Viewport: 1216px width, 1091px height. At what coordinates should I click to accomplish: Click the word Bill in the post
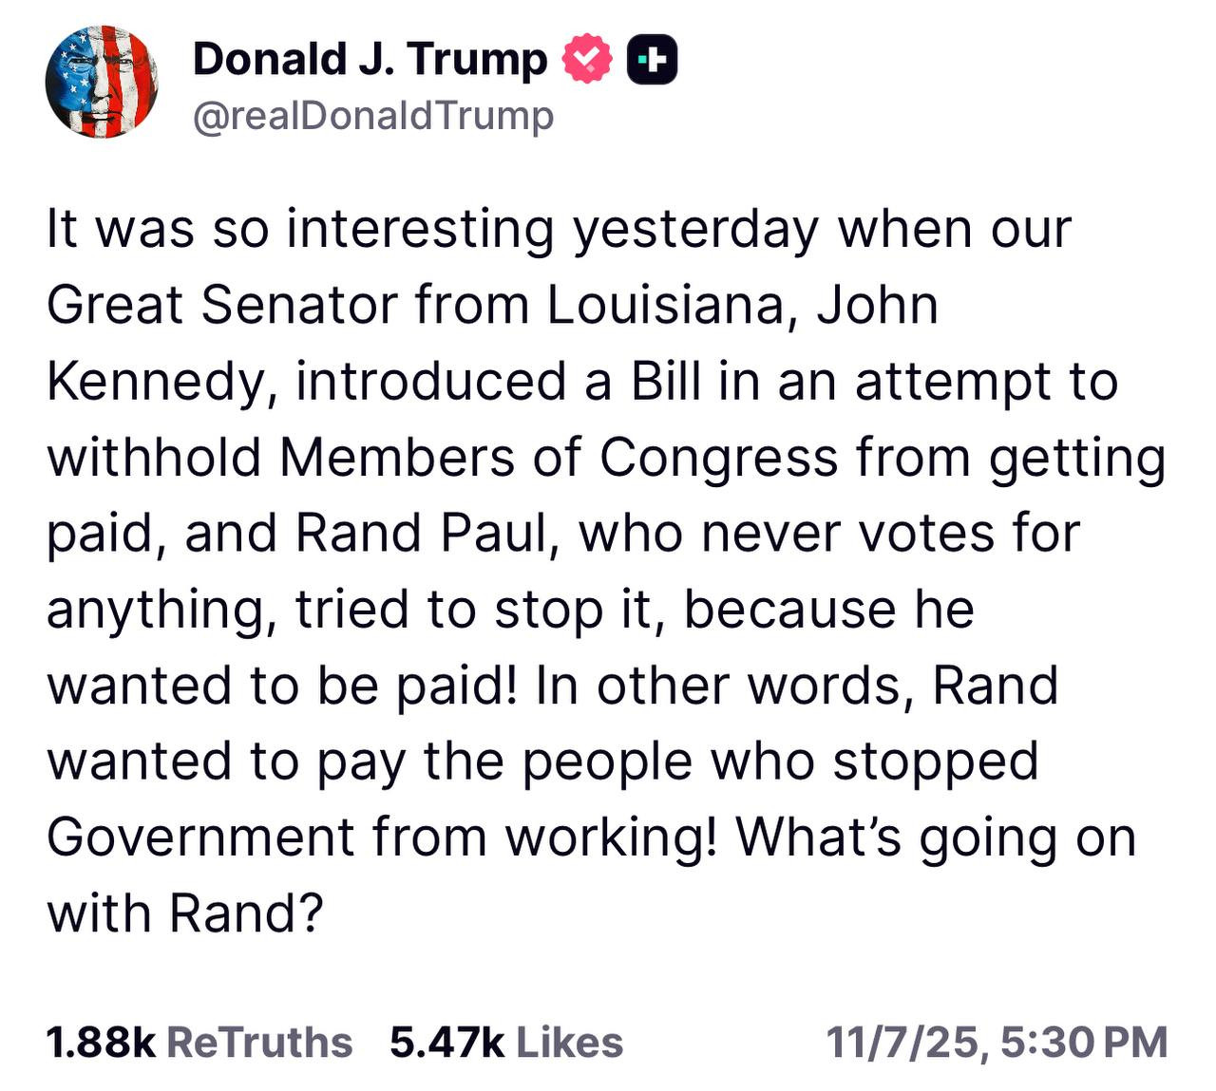click(x=665, y=382)
